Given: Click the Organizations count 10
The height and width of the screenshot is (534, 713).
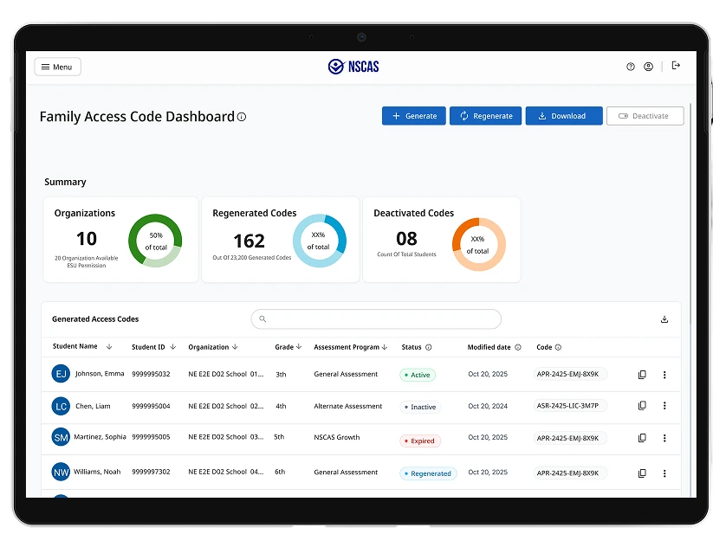Looking at the screenshot, I should (87, 239).
